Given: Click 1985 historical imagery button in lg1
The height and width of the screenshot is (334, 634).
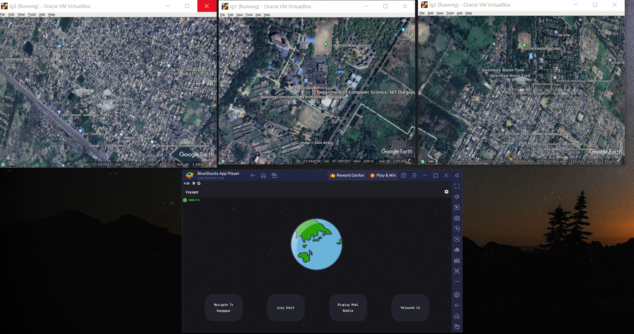Looking at the screenshot, I should 231,162.
